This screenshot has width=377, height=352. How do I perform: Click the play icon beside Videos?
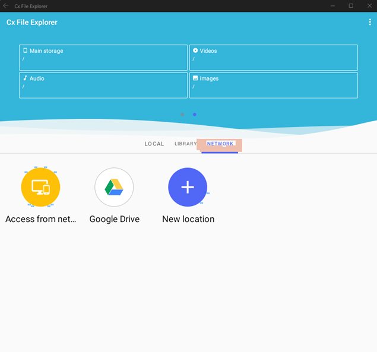pyautogui.click(x=195, y=51)
